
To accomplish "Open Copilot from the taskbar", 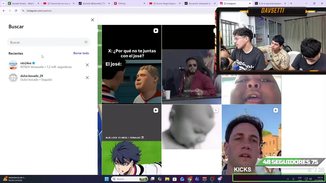I will [x=160, y=179].
